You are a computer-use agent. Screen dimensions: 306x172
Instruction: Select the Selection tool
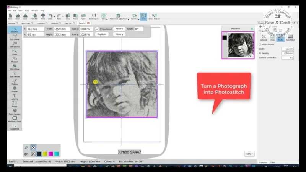15,30
